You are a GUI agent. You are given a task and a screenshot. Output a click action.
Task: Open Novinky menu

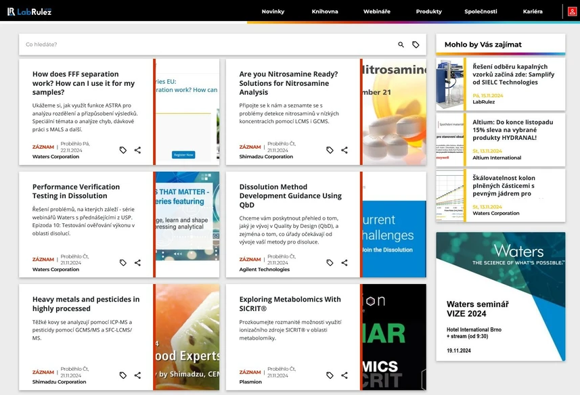[x=273, y=11]
